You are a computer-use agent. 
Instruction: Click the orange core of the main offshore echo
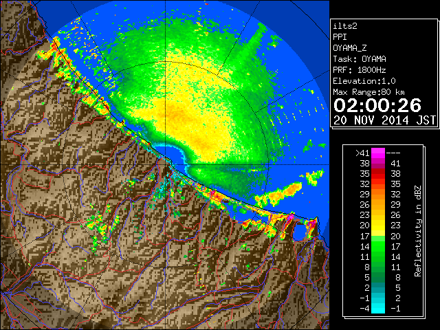pos(177,115)
